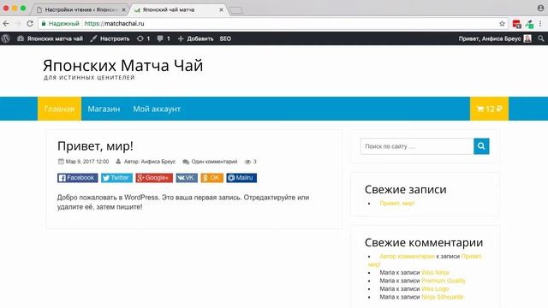This screenshot has height=308, width=548.
Task: Open the updates counter in admin bar
Action: click(143, 38)
